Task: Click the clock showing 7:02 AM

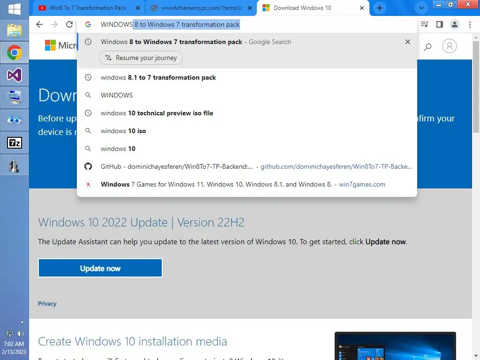Action: pyautogui.click(x=14, y=344)
